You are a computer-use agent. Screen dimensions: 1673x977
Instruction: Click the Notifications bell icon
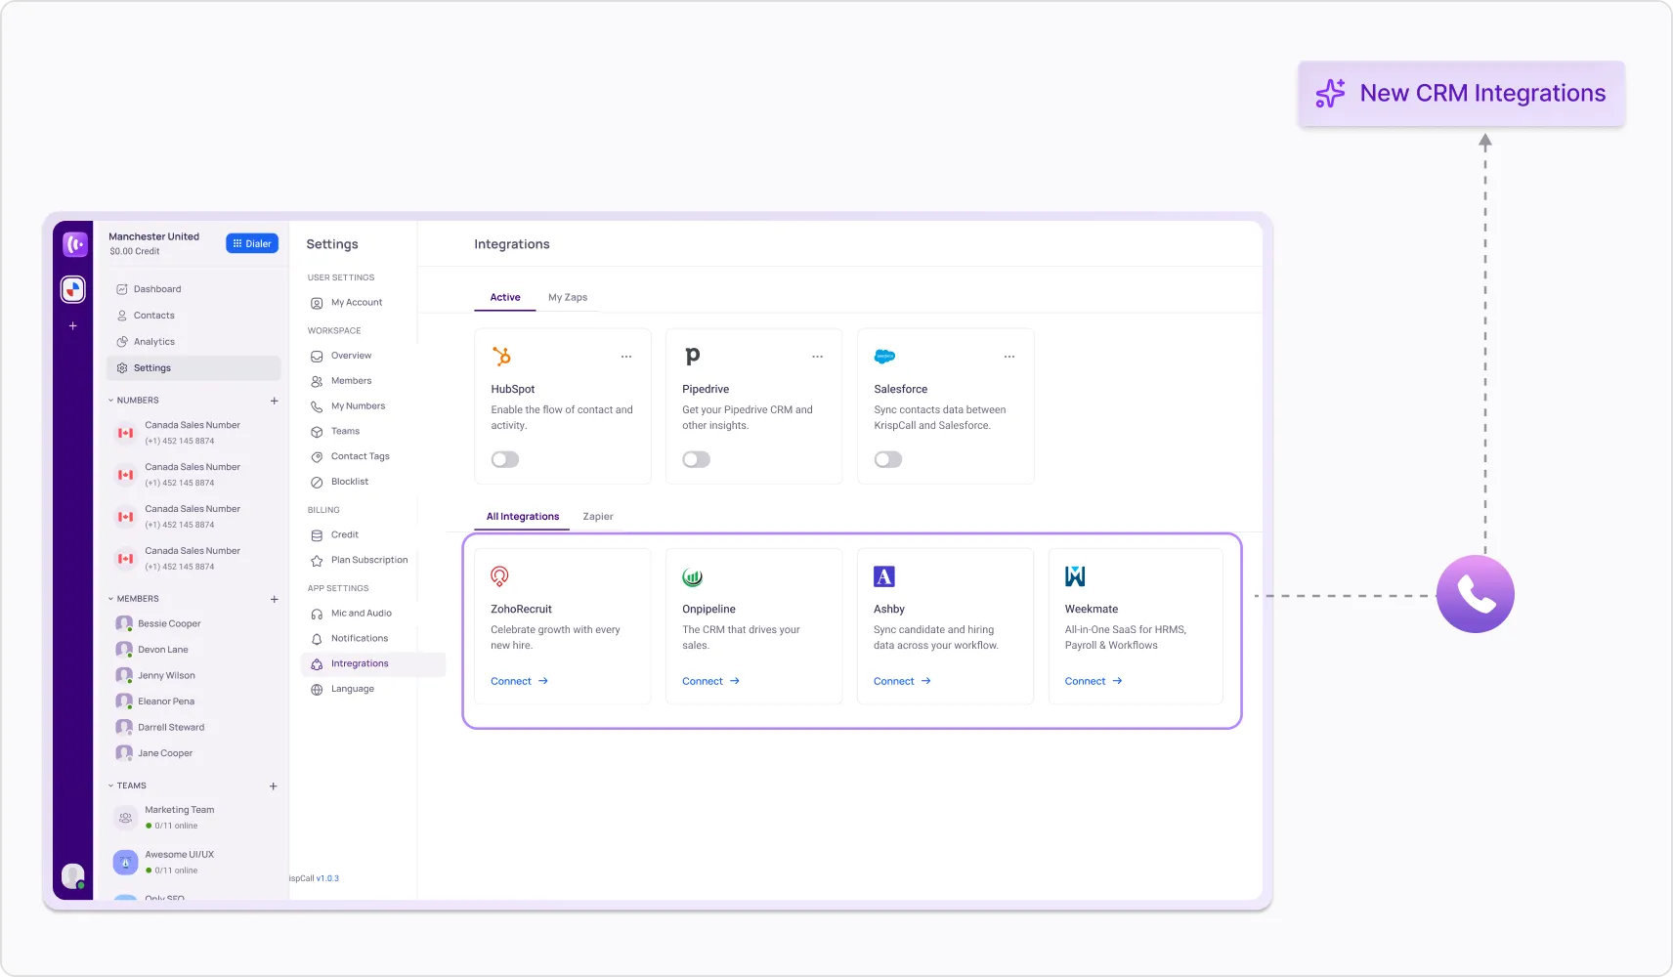coord(317,639)
